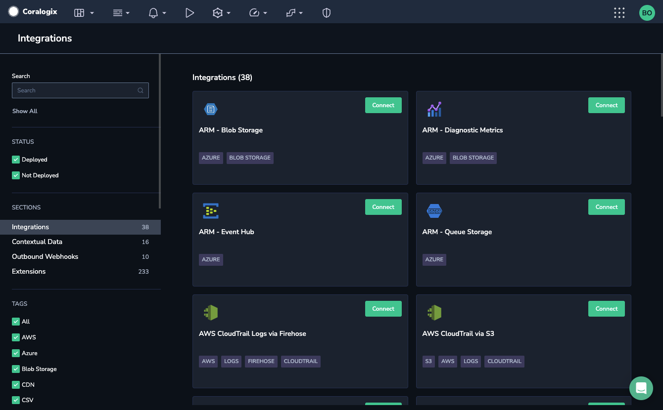The width and height of the screenshot is (663, 410).
Task: Connect AWS CloudTrail via S3 integration
Action: 607,309
